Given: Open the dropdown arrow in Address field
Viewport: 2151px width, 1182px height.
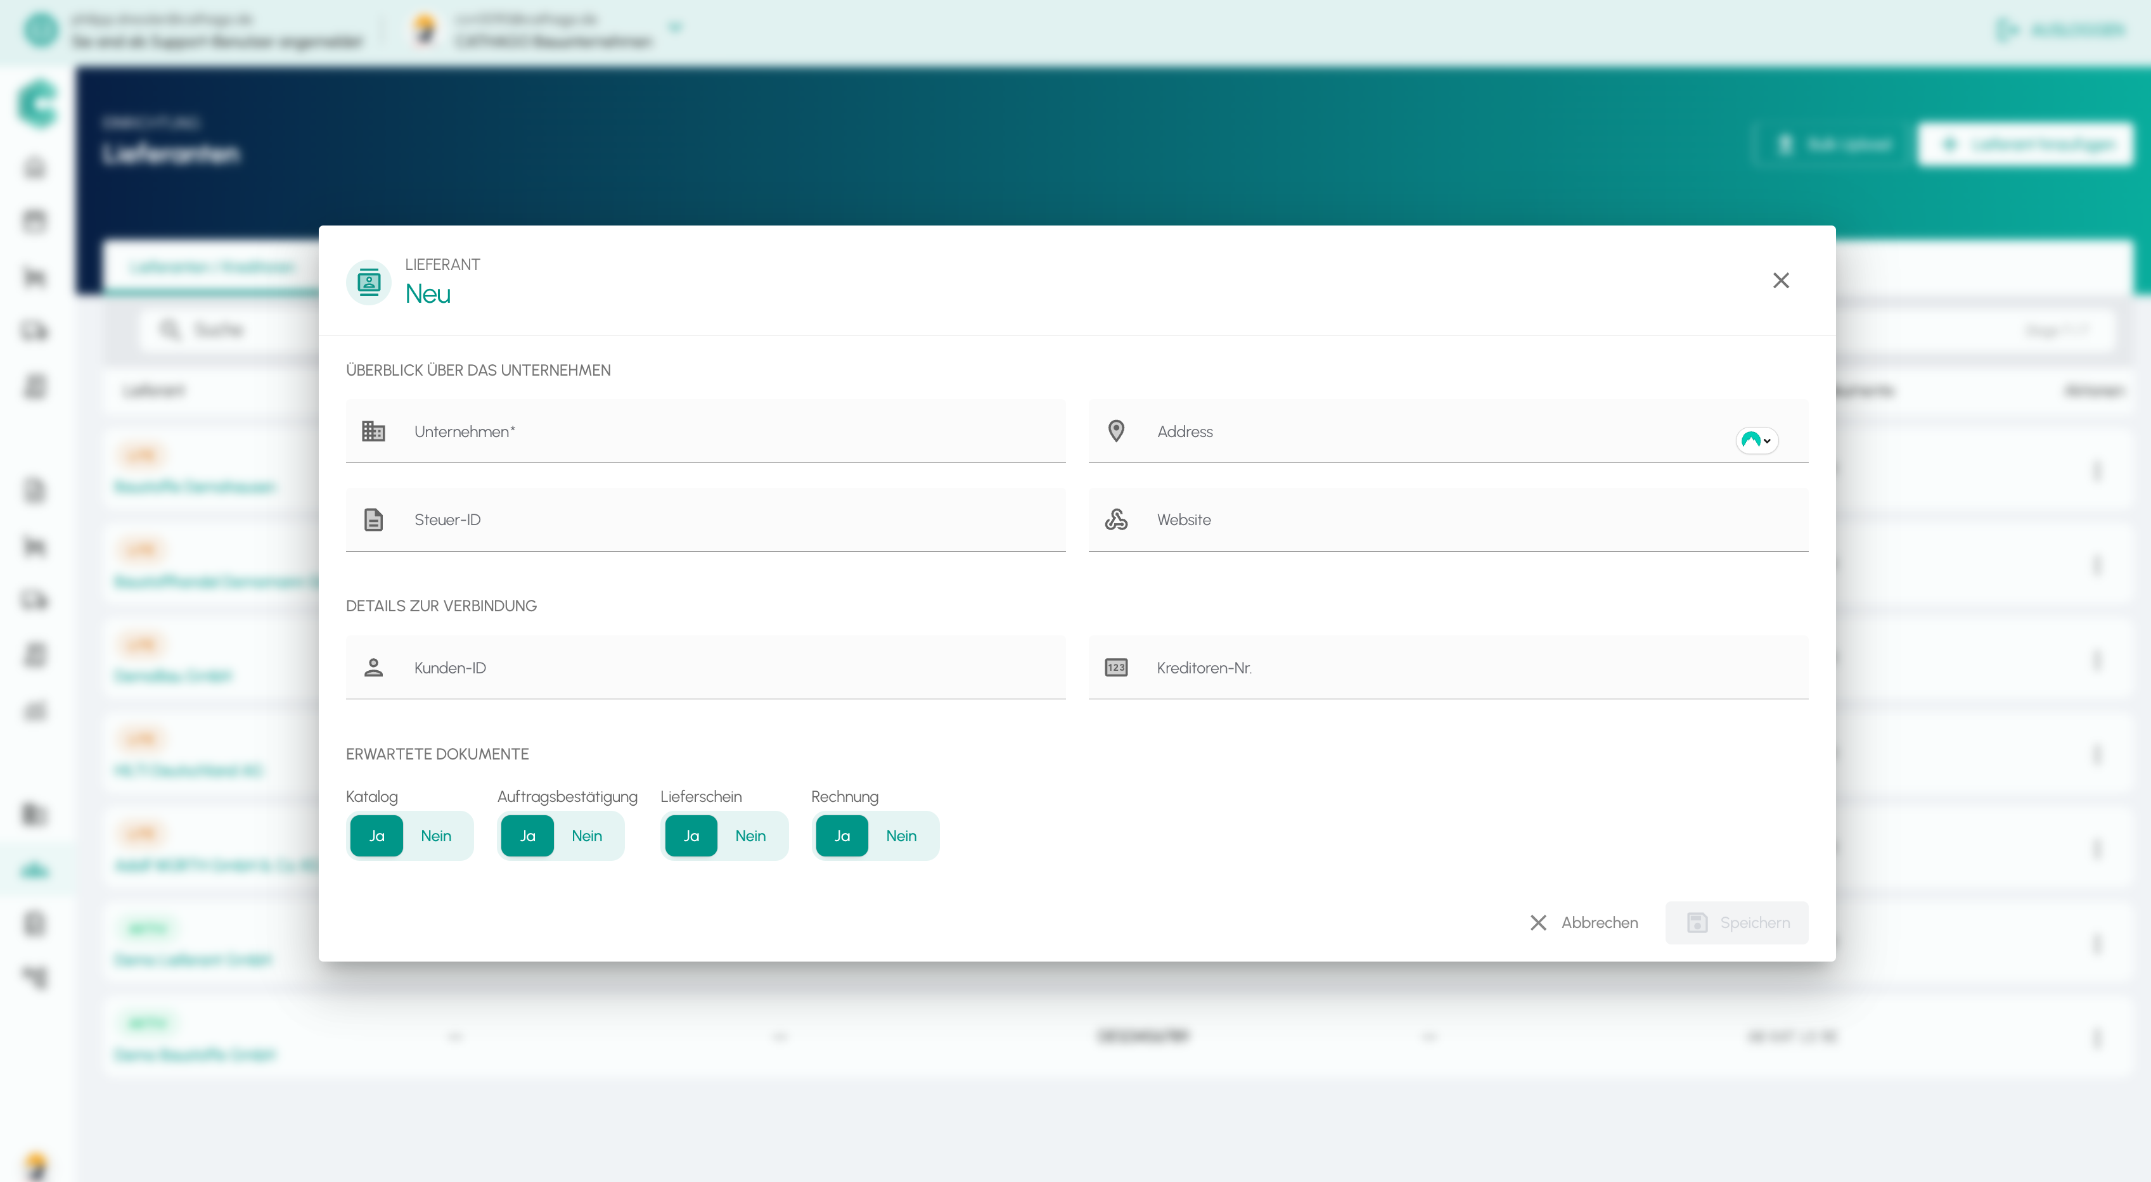Looking at the screenshot, I should [x=1766, y=441].
